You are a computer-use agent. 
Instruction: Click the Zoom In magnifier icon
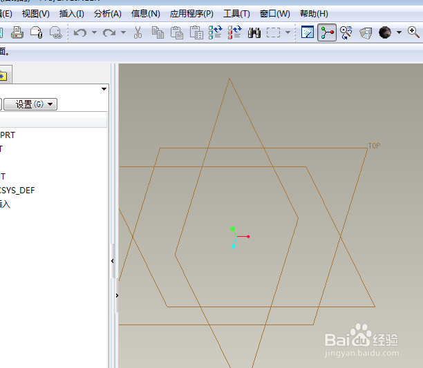[x=413, y=32]
